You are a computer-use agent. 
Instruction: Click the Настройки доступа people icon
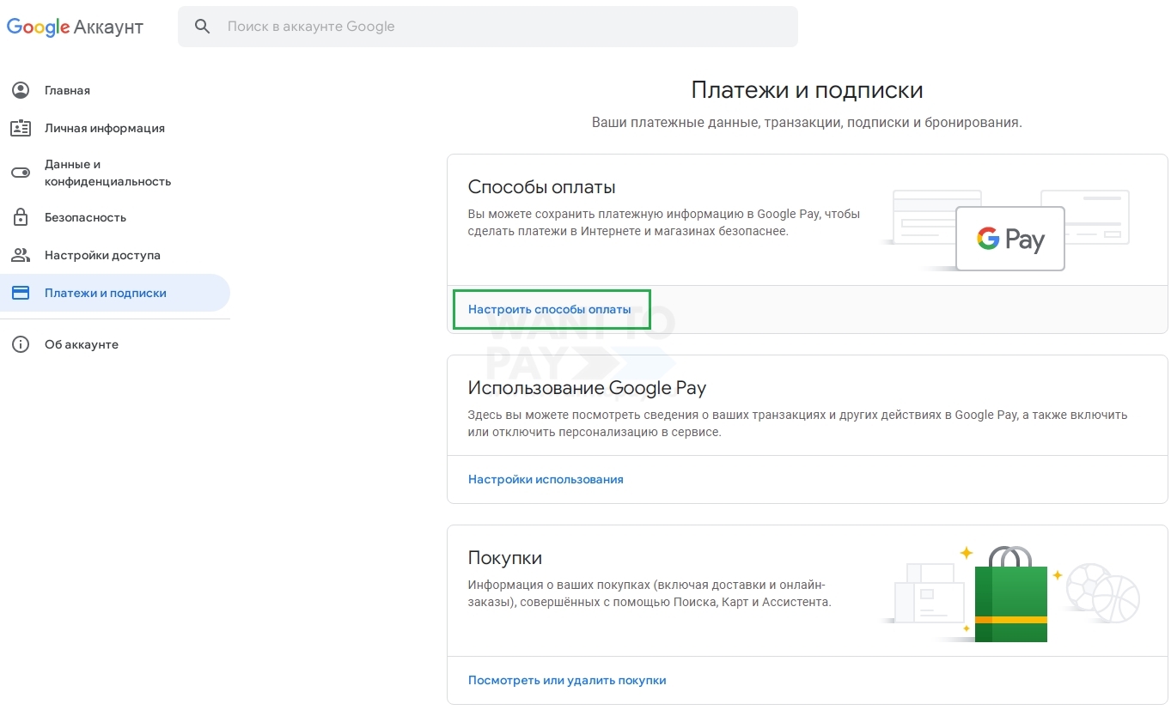[20, 255]
